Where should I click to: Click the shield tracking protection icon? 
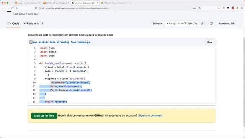point(36,8)
